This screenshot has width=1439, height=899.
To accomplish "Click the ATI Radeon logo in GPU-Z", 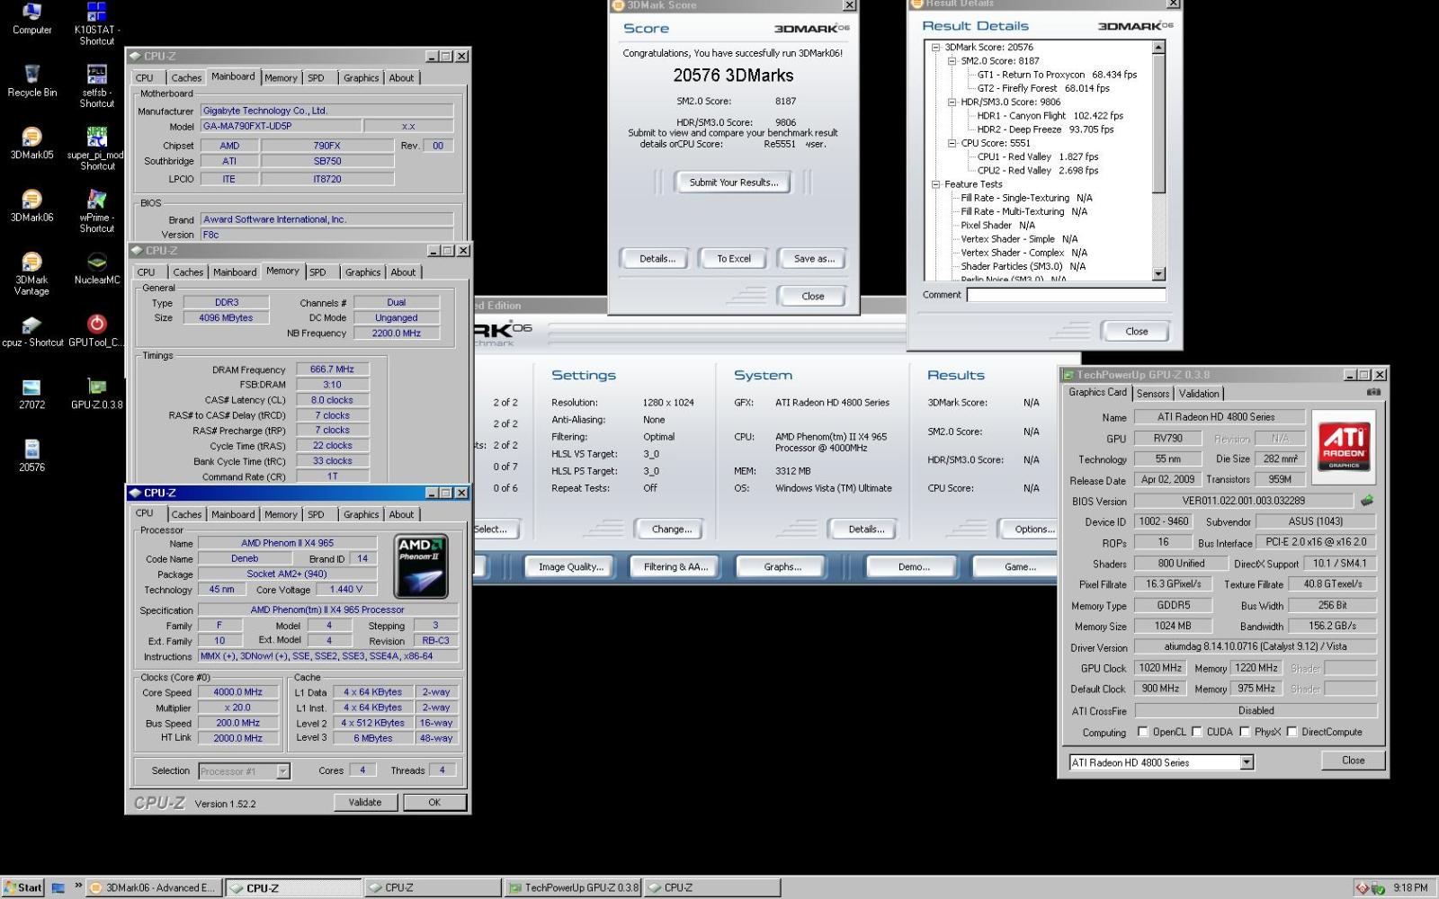I will click(1344, 448).
